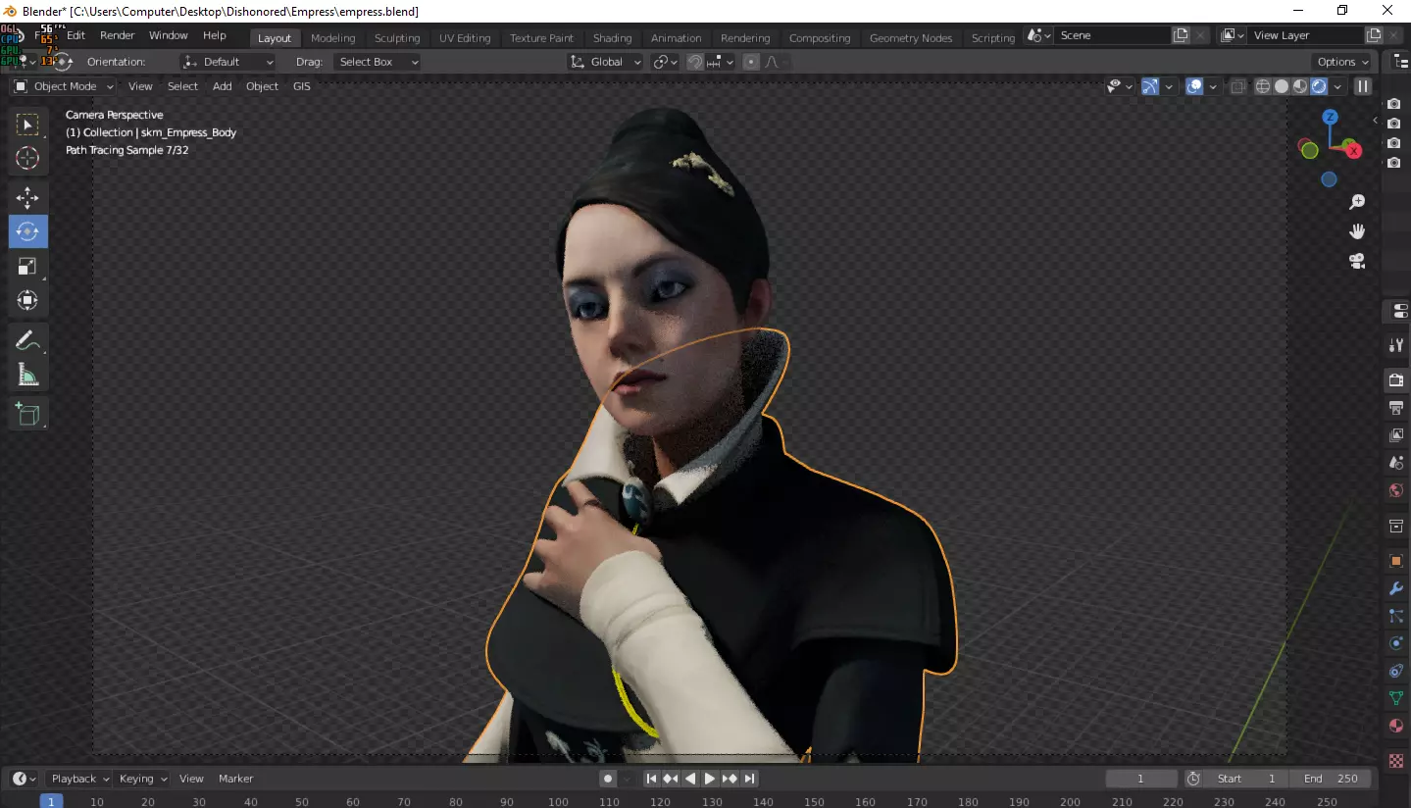
Task: Open the Global transform orientation dropdown
Action: tap(606, 62)
